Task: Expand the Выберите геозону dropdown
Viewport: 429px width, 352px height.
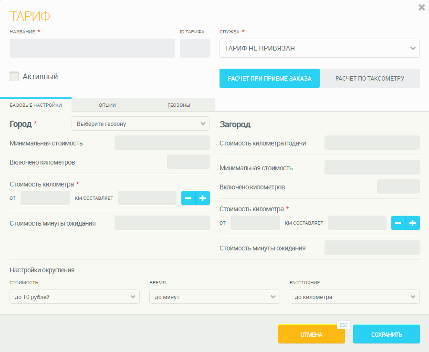Action: coord(140,124)
